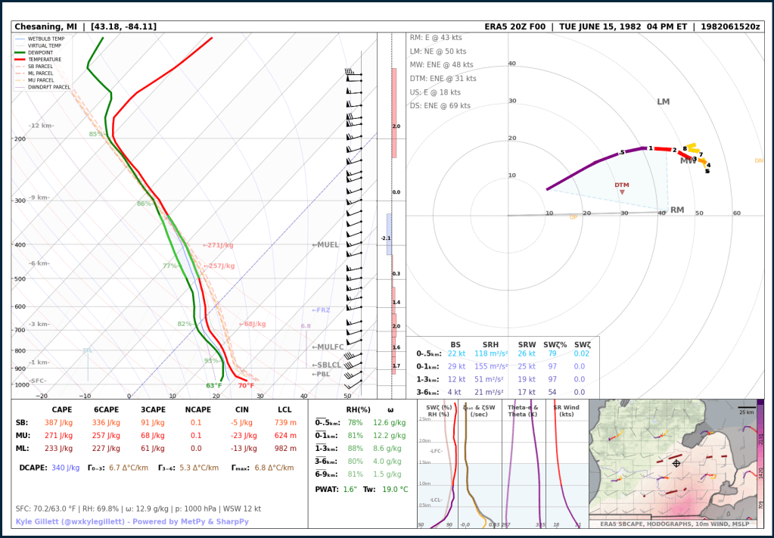Select the TEMPERATURE legend entry
The width and height of the screenshot is (774, 538).
(x=44, y=59)
